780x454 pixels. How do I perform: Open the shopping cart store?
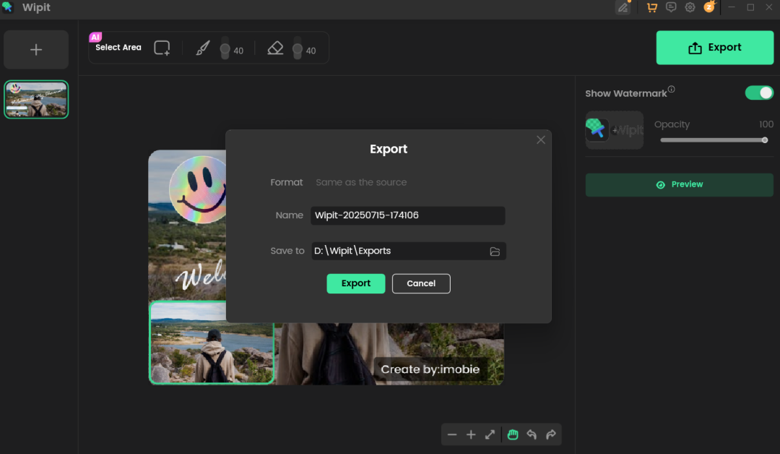[651, 7]
